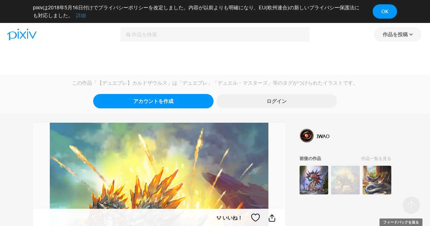Viewport: 430px width, 226px height.
Task: Open the 詳細 privacy policy link
Action: coord(81,15)
